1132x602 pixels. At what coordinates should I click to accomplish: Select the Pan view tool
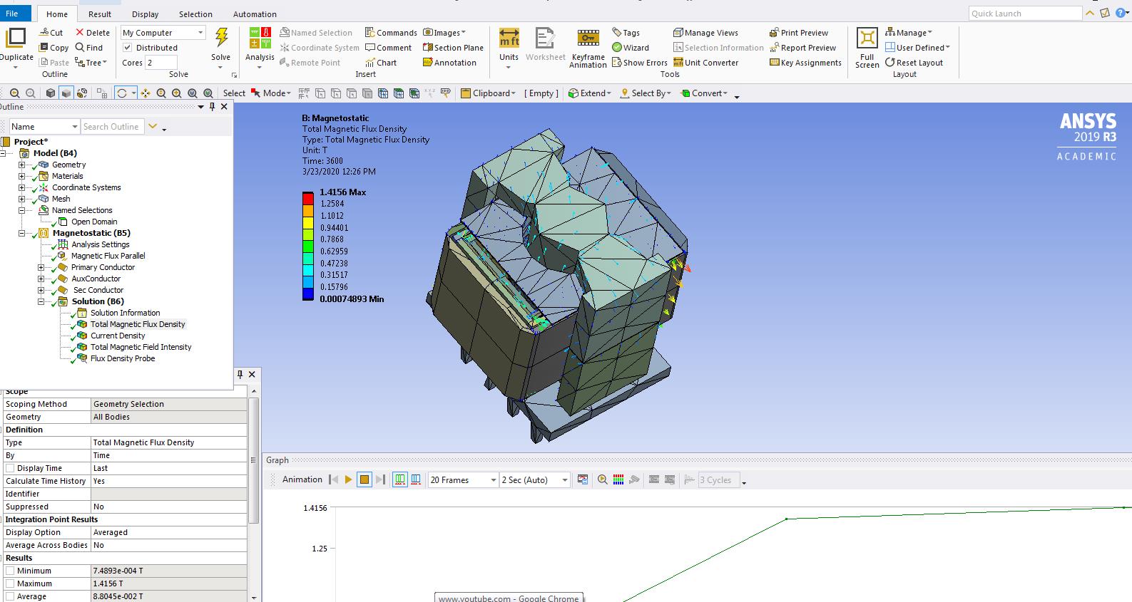point(146,93)
